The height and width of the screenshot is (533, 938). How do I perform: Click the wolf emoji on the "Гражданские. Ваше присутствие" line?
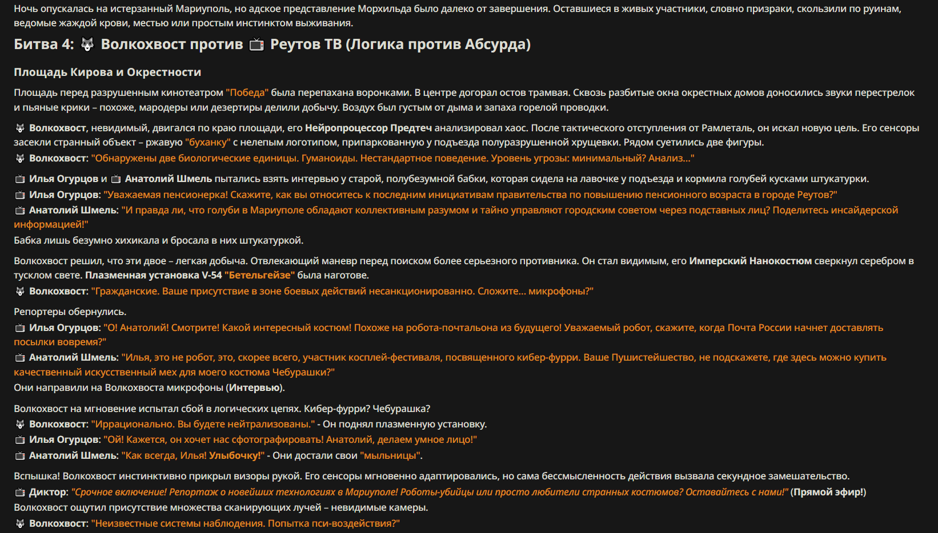pyautogui.click(x=20, y=292)
